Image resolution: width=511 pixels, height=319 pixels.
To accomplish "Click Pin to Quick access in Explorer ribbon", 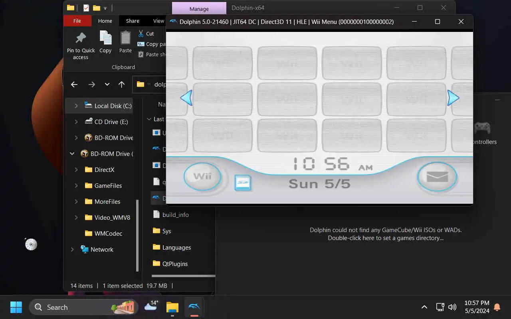I will pos(81,46).
